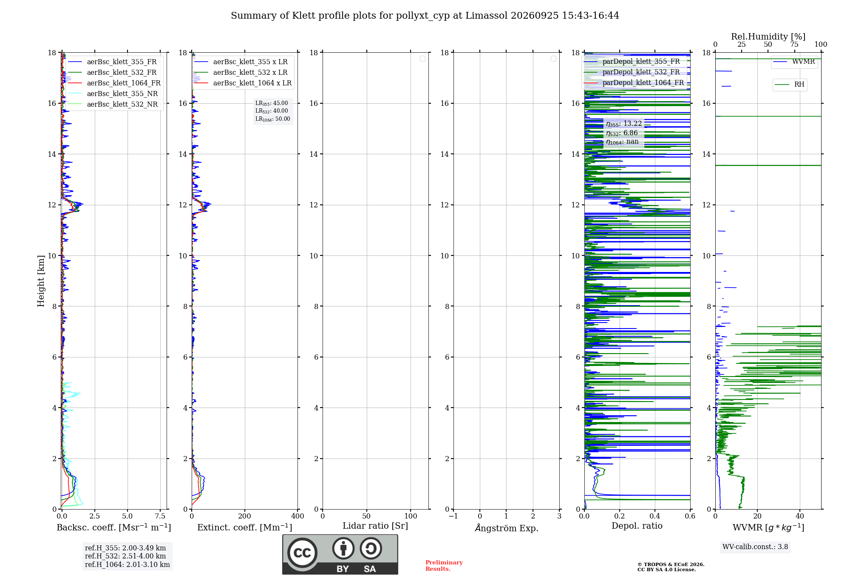
Task: Click the WV-calib.const.: 3.8 label
Action: pyautogui.click(x=755, y=547)
